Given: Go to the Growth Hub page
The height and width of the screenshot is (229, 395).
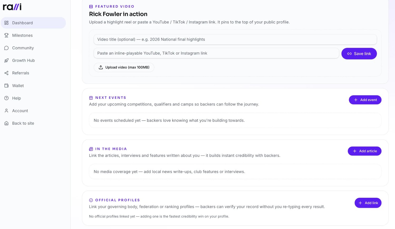Looking at the screenshot, I should click(33, 60).
